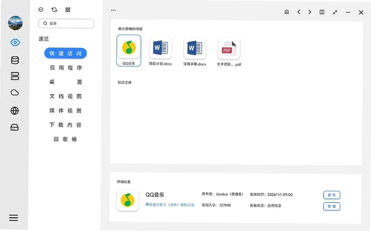Select 快速访问 in the navigation list

[66, 53]
